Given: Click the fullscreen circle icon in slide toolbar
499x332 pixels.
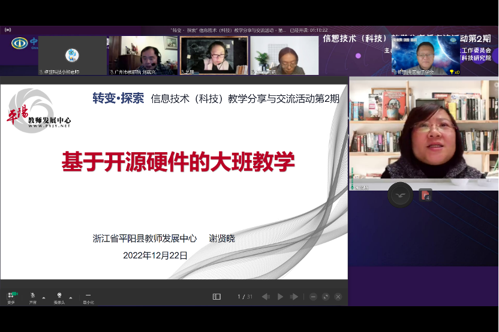Looking at the screenshot, I should pyautogui.click(x=326, y=297).
